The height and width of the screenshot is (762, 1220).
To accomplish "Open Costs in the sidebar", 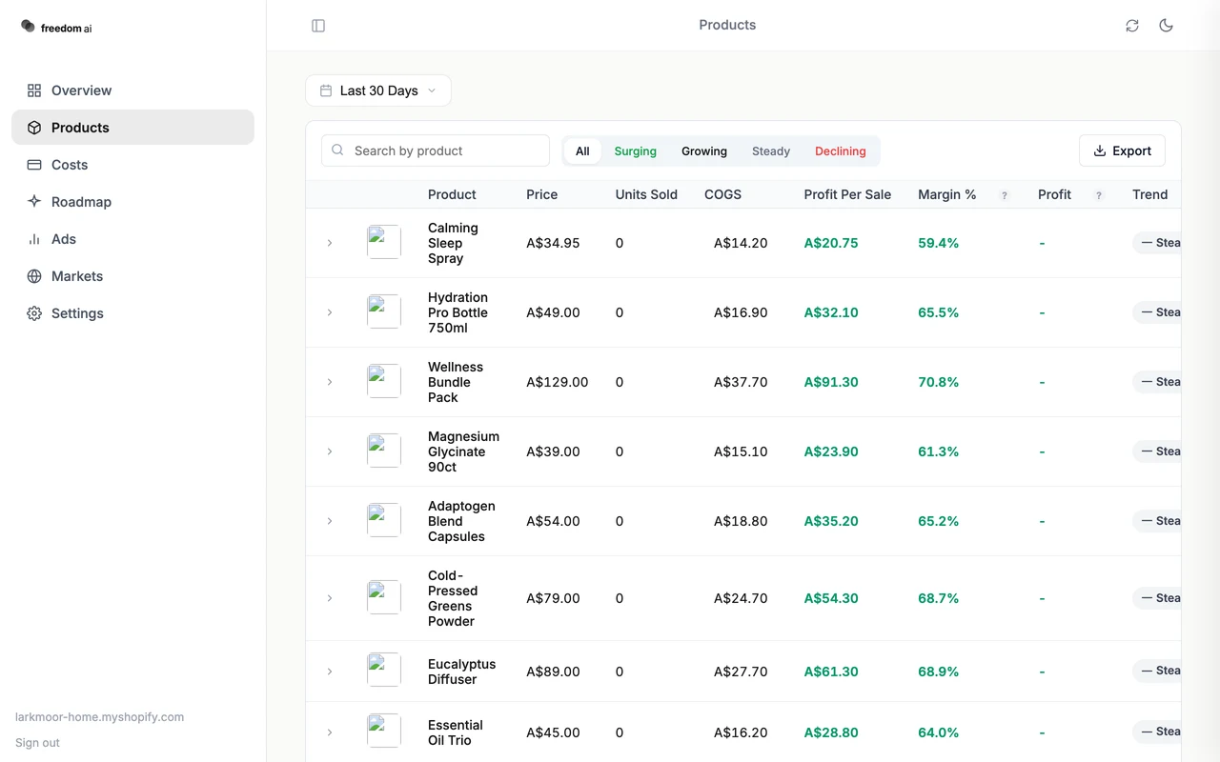I will coord(132,165).
